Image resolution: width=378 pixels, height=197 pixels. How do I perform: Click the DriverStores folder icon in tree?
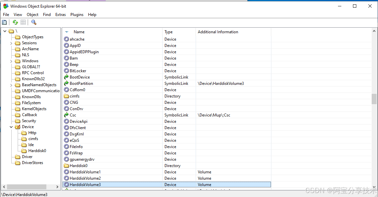pos(18,163)
